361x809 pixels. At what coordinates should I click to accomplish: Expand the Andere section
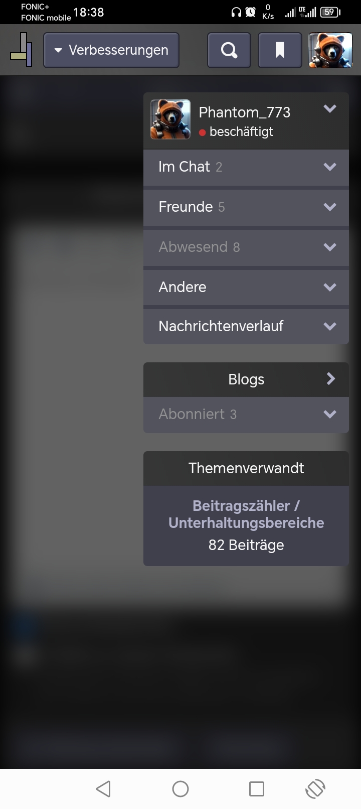(x=246, y=288)
